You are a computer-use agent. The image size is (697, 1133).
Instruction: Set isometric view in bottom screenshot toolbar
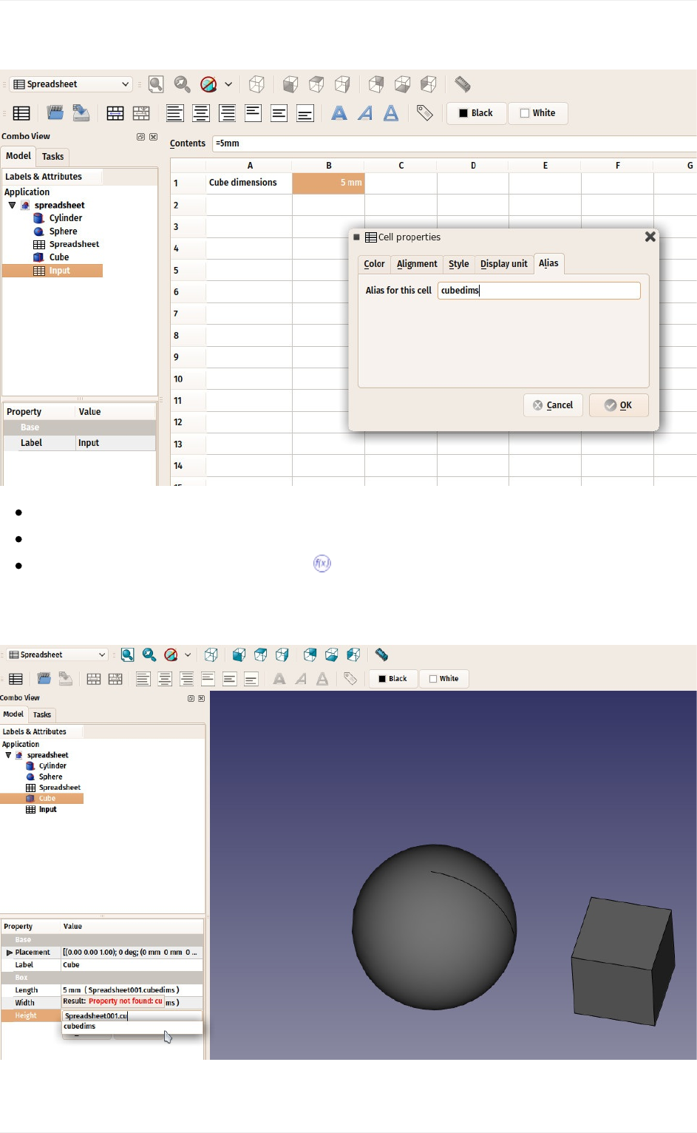click(211, 655)
